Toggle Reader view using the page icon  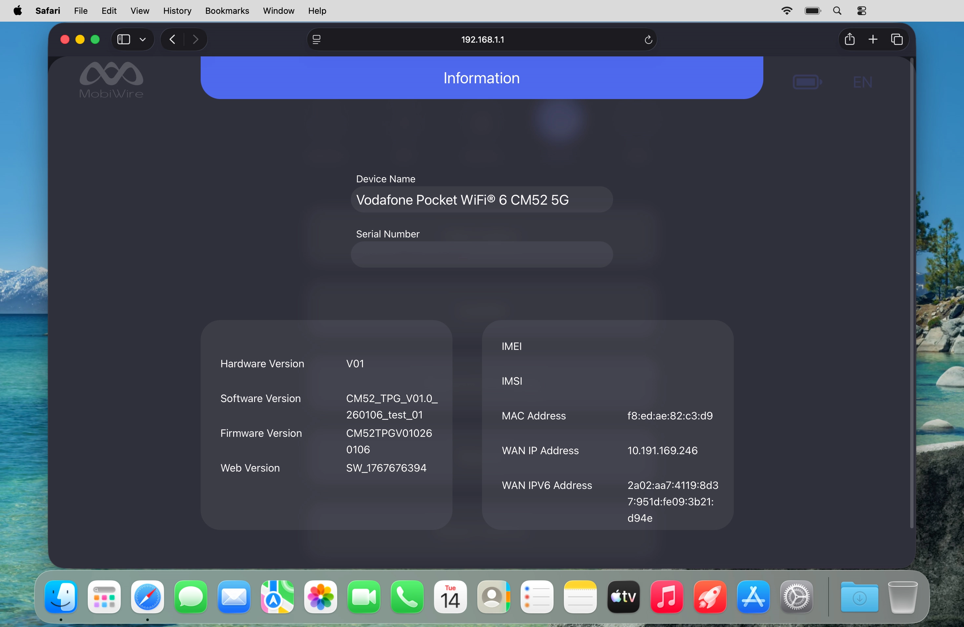[316, 39]
